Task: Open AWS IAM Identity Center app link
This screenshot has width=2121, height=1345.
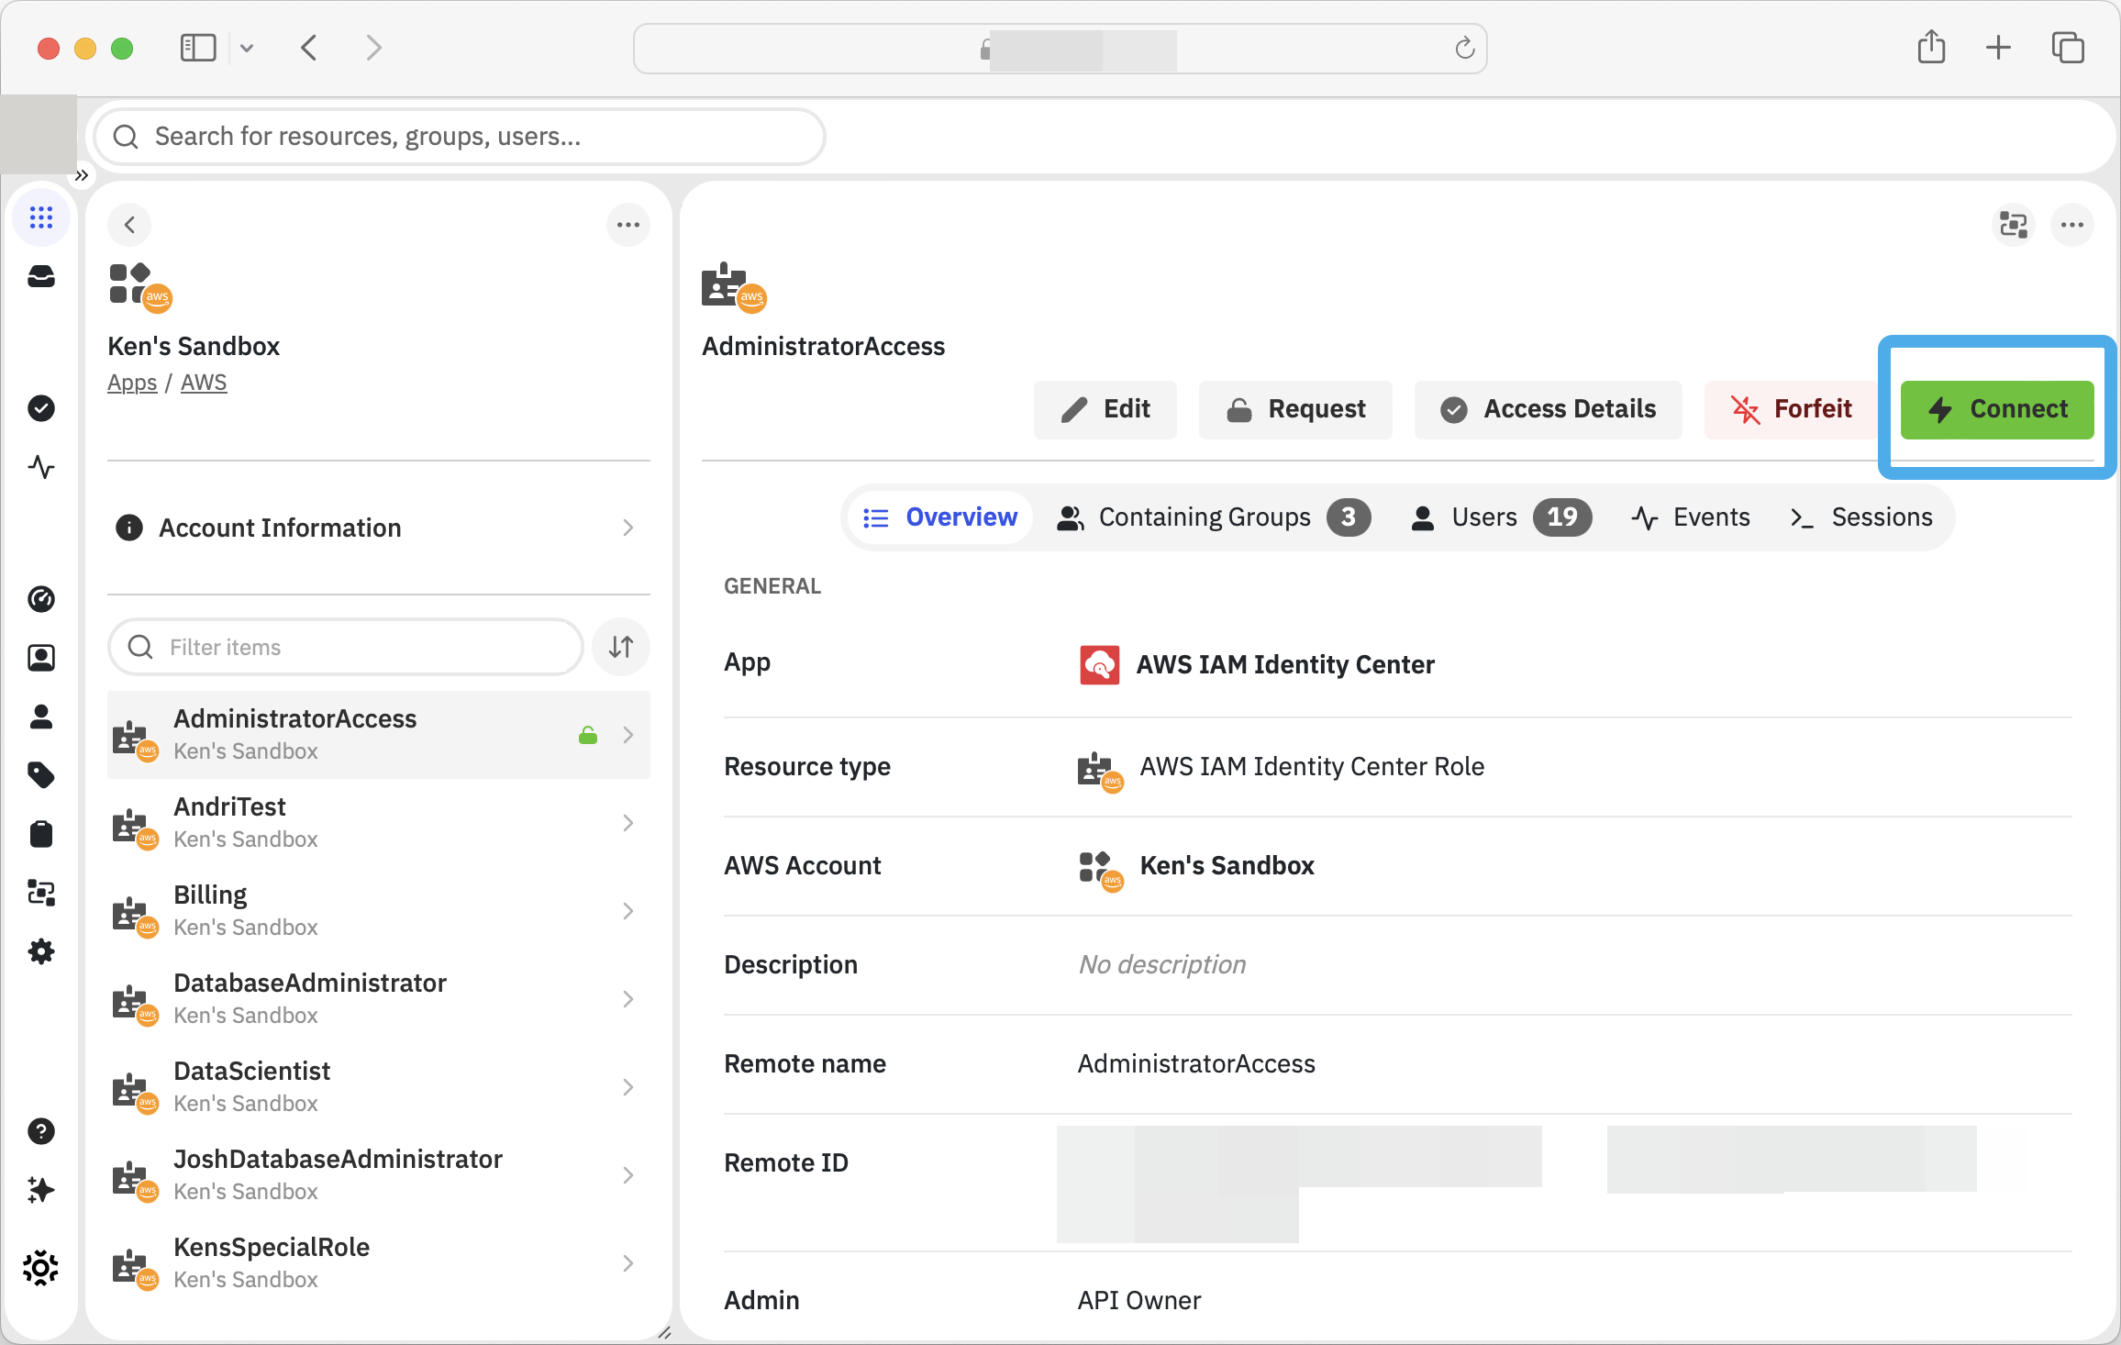Action: coord(1285,664)
